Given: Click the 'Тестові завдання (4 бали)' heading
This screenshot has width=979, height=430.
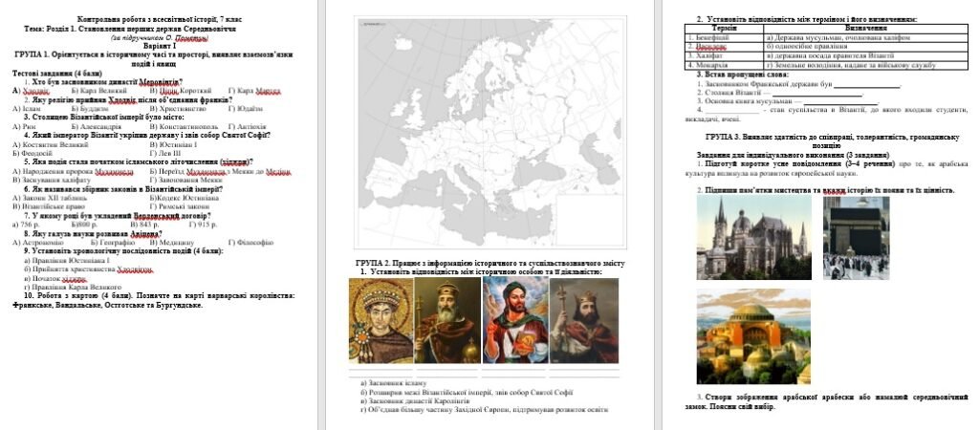Looking at the screenshot, I should click(x=57, y=74).
